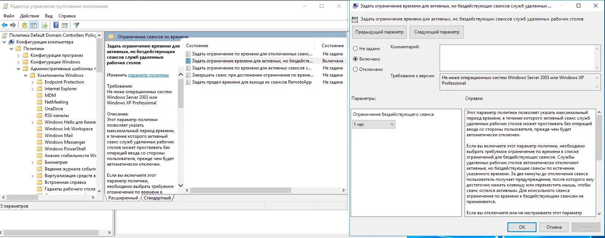Open the Вид menu
Screen dimensions: 605x238
pos(49,16)
